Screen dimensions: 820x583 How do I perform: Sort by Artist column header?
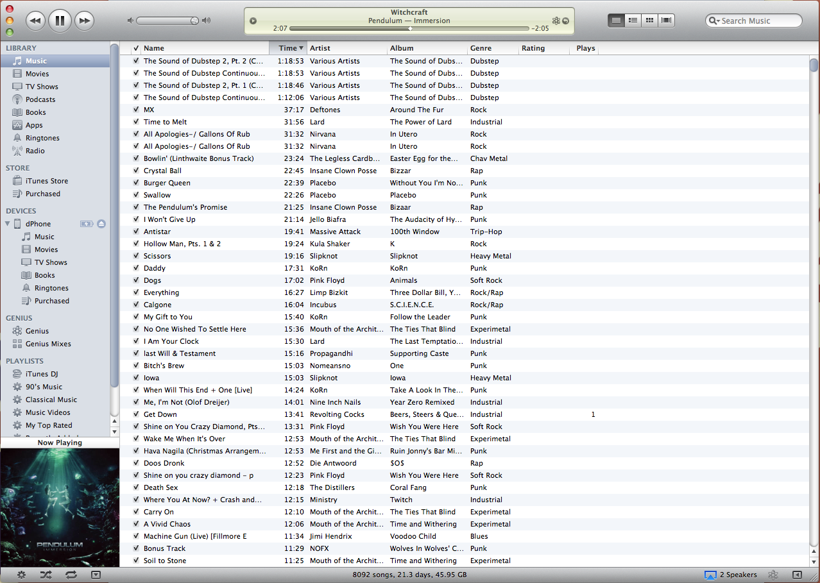tap(347, 48)
